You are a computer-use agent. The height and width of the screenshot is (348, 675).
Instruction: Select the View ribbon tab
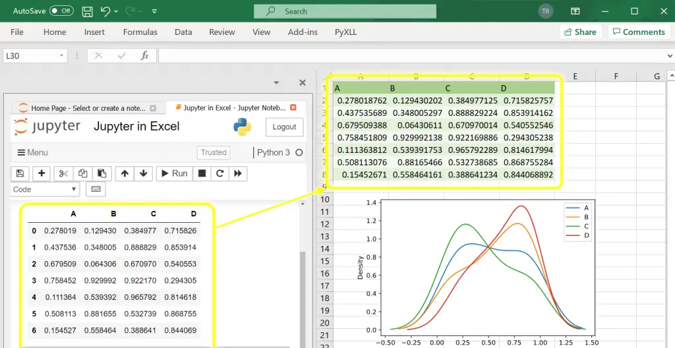261,32
